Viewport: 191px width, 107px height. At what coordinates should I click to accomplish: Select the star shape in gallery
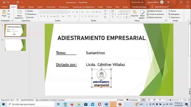pos(127,17)
